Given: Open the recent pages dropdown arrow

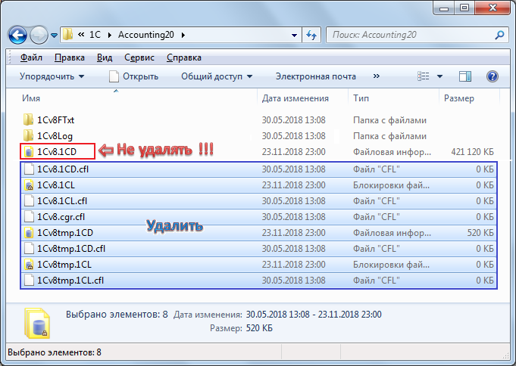Looking at the screenshot, I should (x=55, y=35).
